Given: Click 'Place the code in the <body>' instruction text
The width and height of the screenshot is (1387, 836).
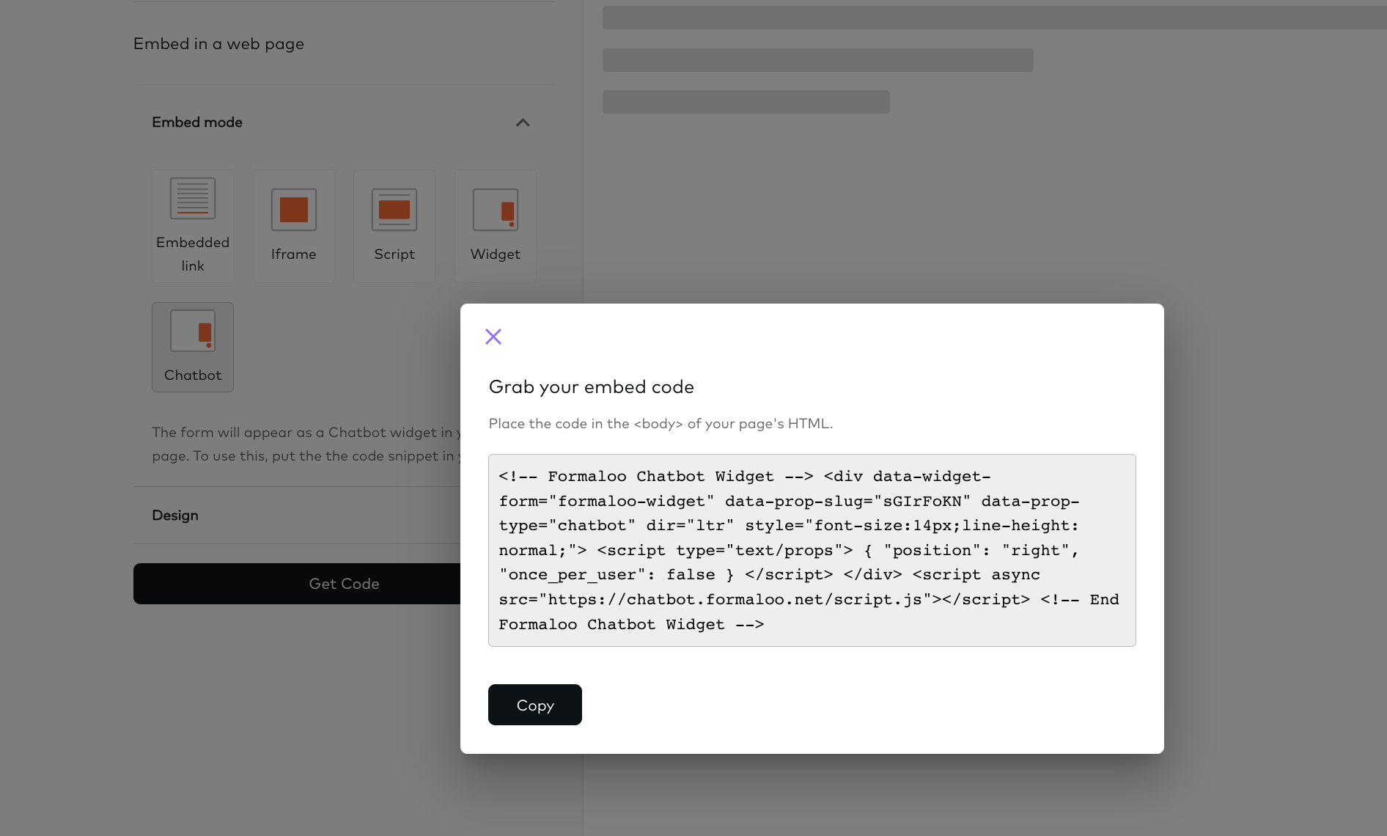Looking at the screenshot, I should [661, 423].
